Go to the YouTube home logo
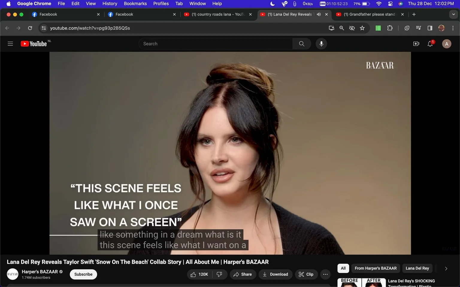Screen dimensions: 460x287 point(34,44)
